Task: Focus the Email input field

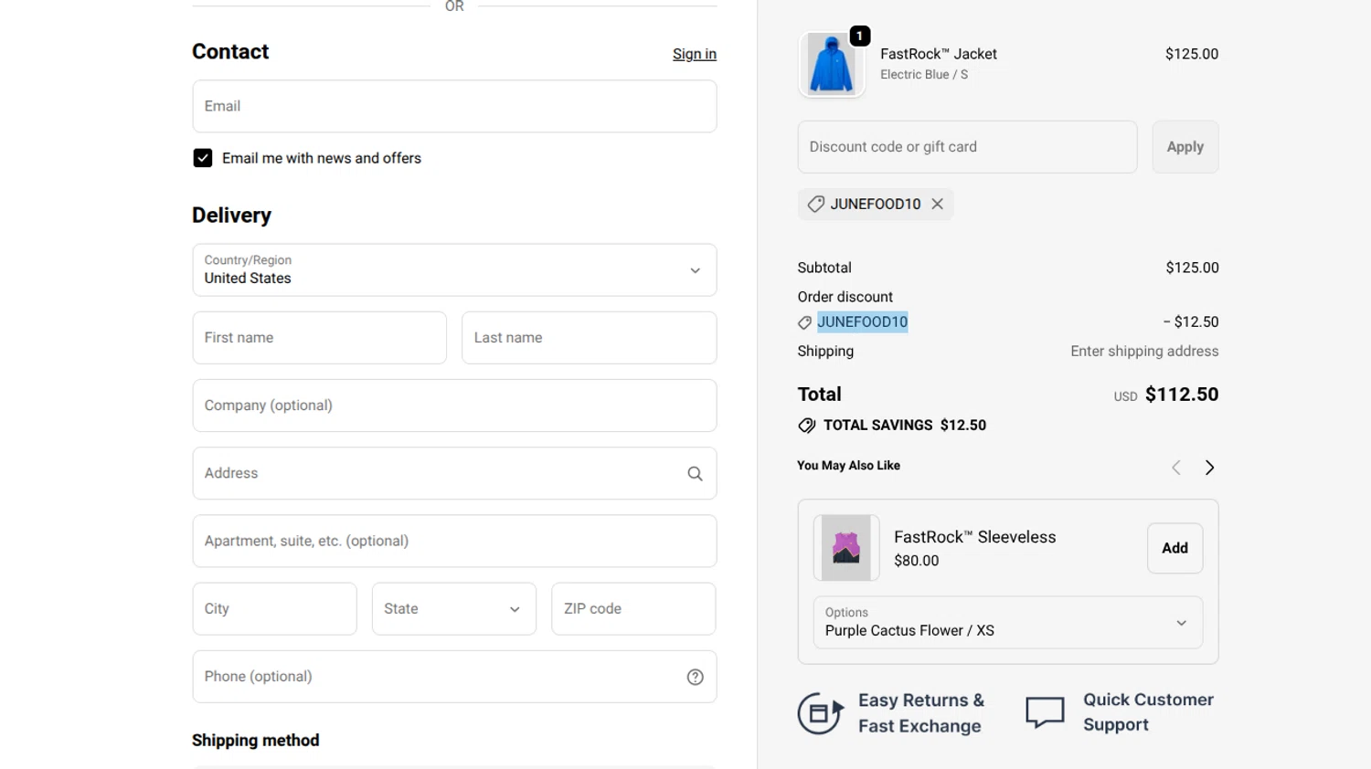Action: (x=454, y=106)
